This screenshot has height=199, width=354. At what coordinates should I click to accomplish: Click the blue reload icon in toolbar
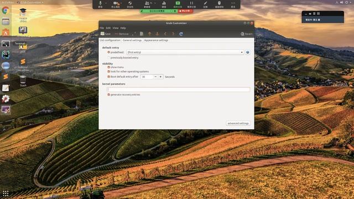point(181,34)
